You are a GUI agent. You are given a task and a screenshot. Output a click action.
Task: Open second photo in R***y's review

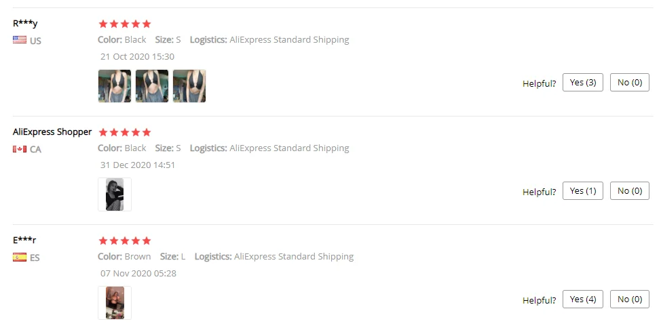(x=152, y=86)
